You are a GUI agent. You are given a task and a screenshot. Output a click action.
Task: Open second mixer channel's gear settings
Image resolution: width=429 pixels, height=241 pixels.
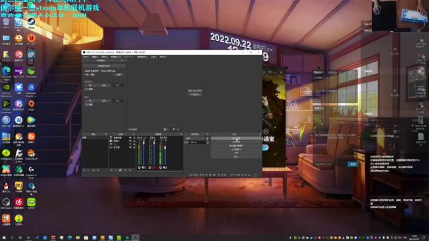[x=150, y=168]
